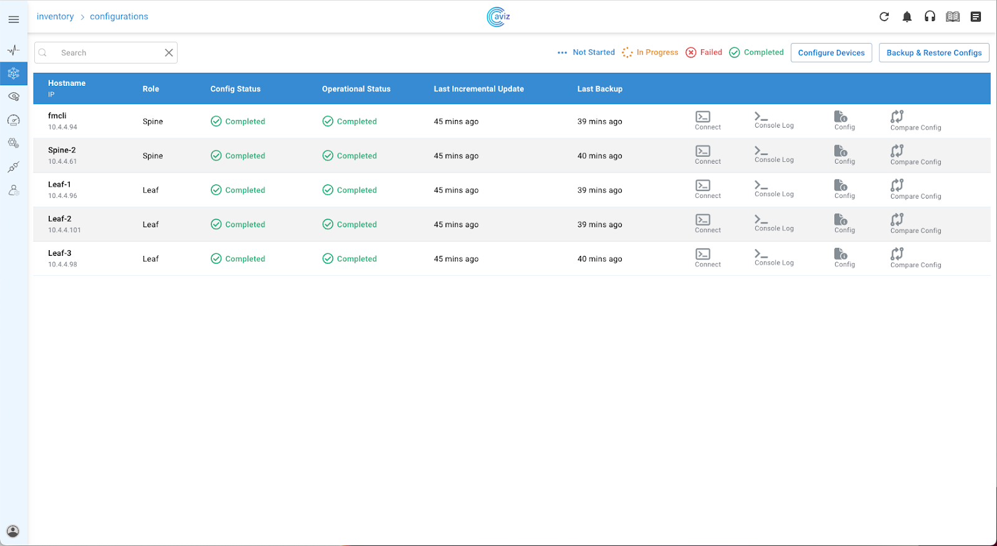This screenshot has width=997, height=546.
Task: Select the inventory network sidebar icon
Action: [14, 73]
